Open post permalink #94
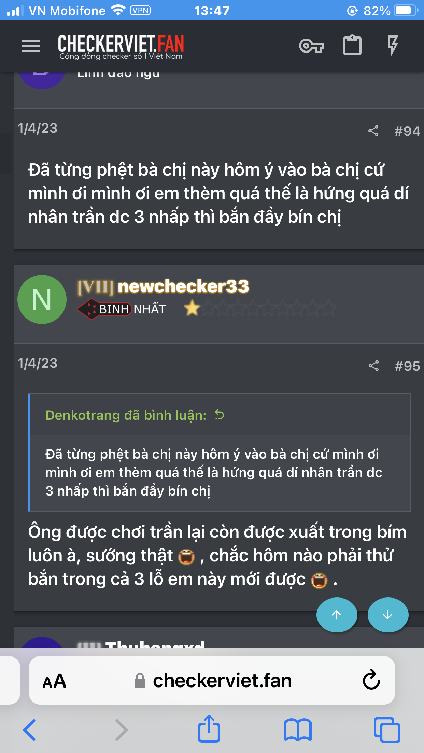 [407, 131]
